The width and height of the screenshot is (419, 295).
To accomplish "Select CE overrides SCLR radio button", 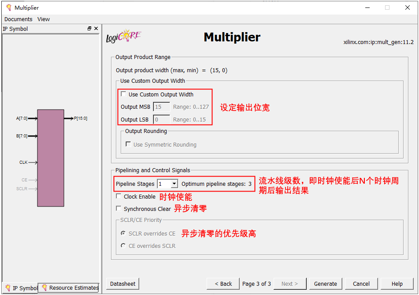I will pyautogui.click(x=123, y=246).
